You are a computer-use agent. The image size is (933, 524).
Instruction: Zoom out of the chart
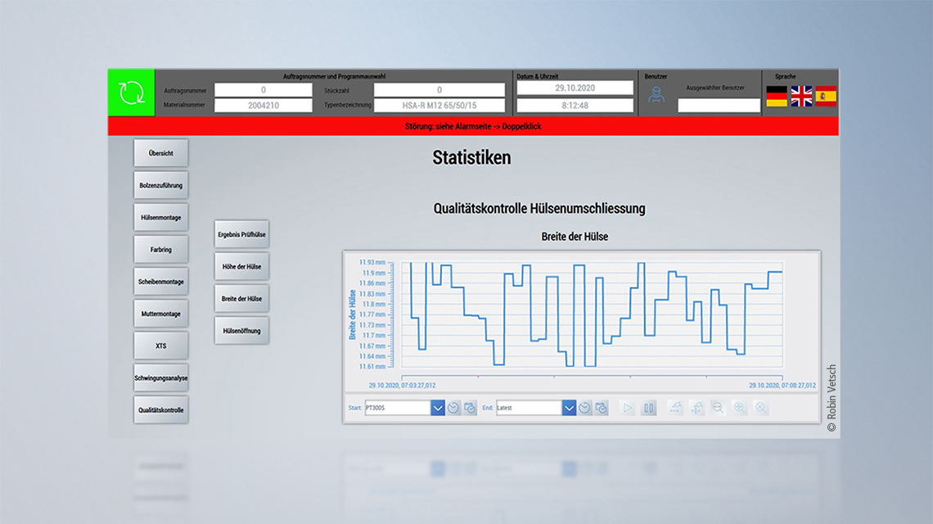pyautogui.click(x=718, y=408)
